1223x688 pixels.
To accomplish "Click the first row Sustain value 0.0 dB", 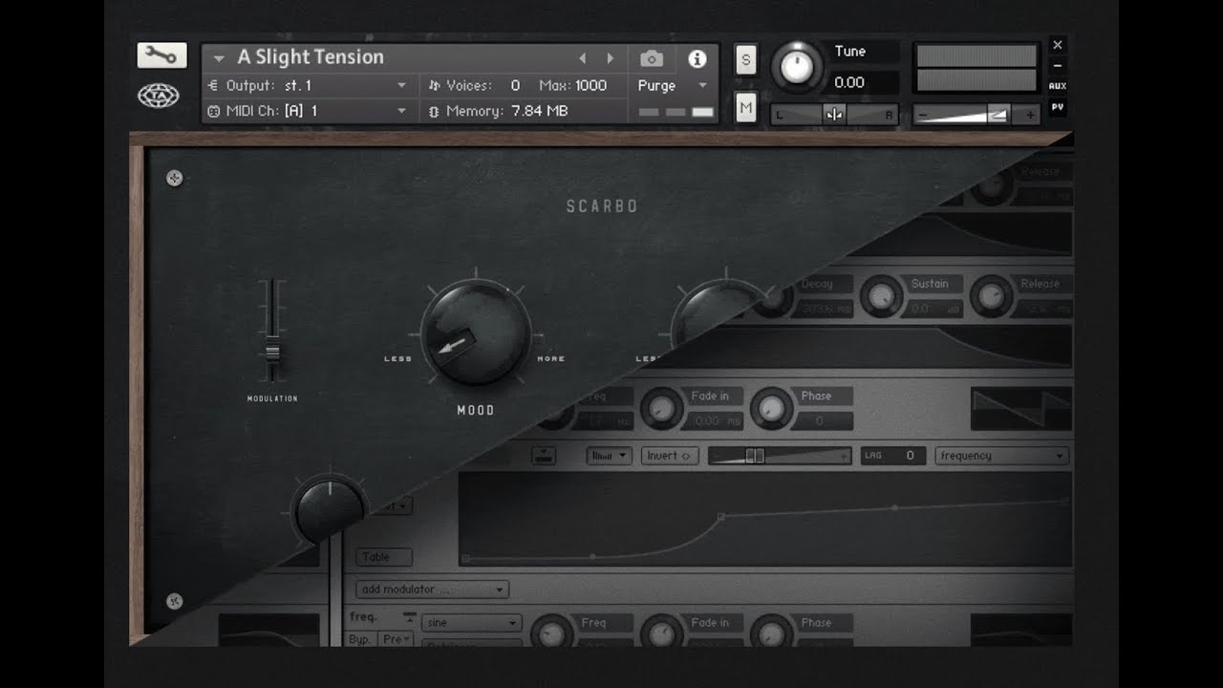I will tap(933, 309).
